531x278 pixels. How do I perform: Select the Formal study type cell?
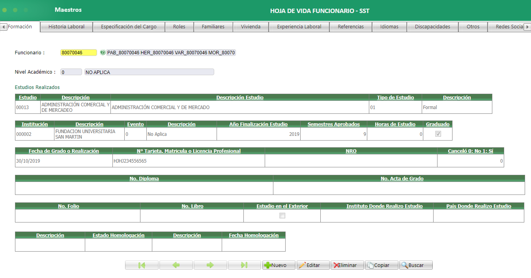[457, 107]
